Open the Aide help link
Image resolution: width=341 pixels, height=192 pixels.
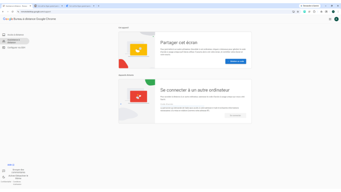11,164
